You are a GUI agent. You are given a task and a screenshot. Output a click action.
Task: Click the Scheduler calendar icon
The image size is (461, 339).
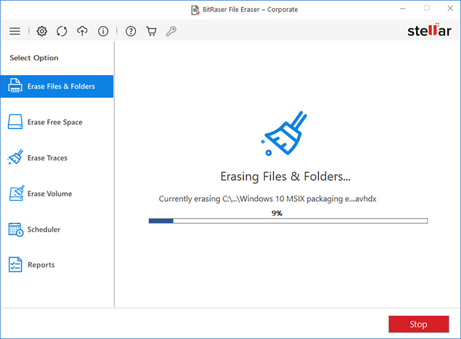click(16, 229)
